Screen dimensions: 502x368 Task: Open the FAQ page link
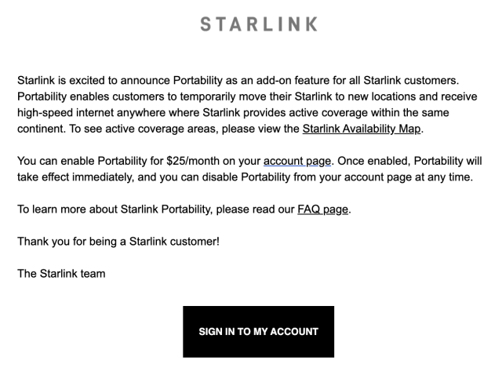322,210
